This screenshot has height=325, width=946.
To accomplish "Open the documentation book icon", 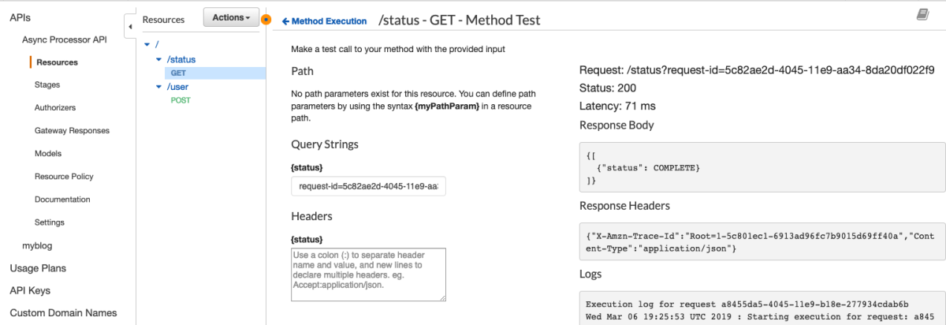I will pyautogui.click(x=923, y=15).
